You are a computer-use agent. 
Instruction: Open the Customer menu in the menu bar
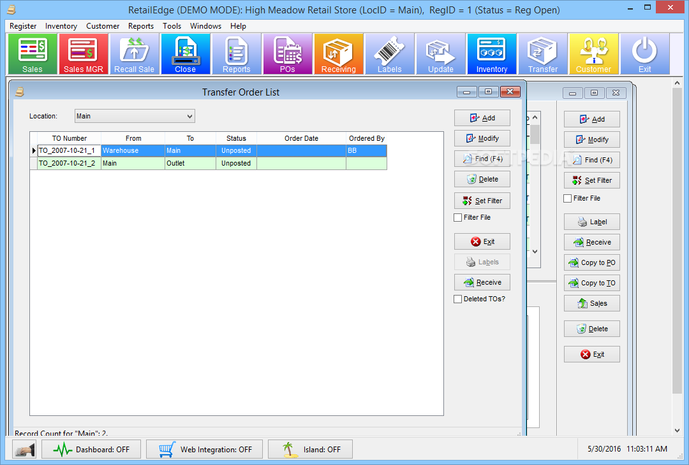coord(103,26)
